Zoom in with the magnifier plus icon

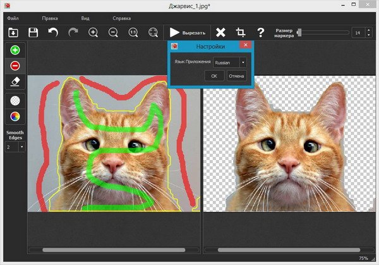(93, 32)
